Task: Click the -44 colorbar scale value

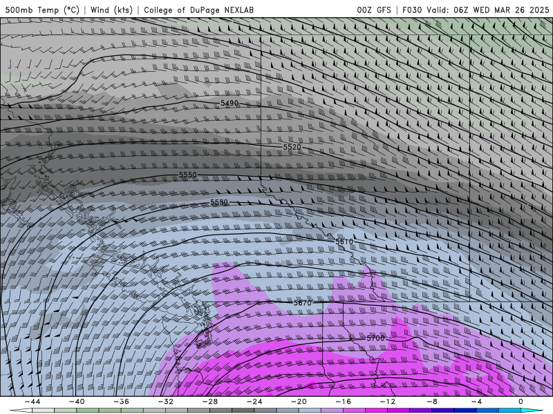Action: tap(32, 402)
